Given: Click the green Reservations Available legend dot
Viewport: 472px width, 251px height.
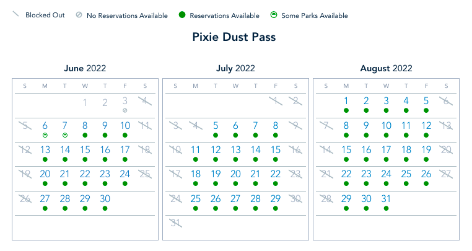Looking at the screenshot, I should pyautogui.click(x=181, y=15).
